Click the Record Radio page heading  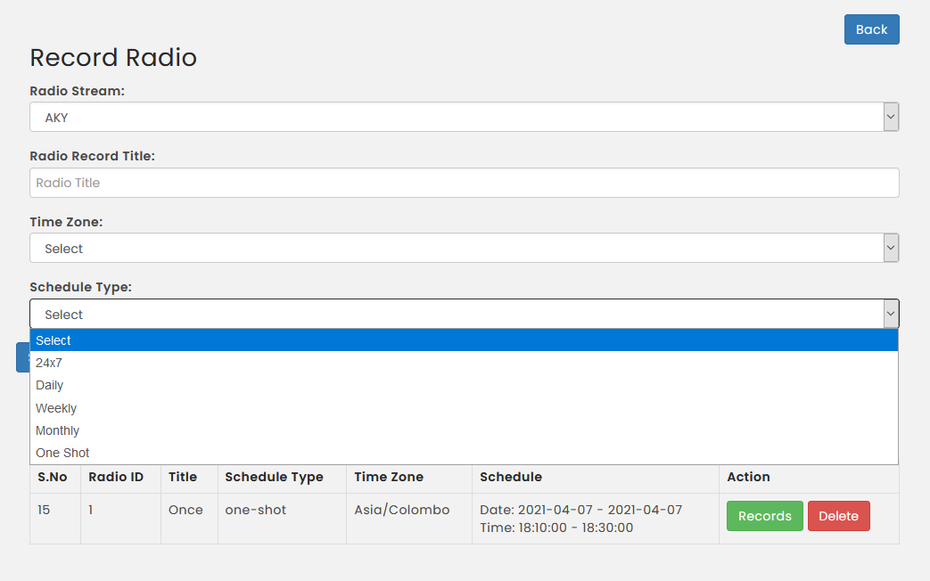tap(113, 58)
